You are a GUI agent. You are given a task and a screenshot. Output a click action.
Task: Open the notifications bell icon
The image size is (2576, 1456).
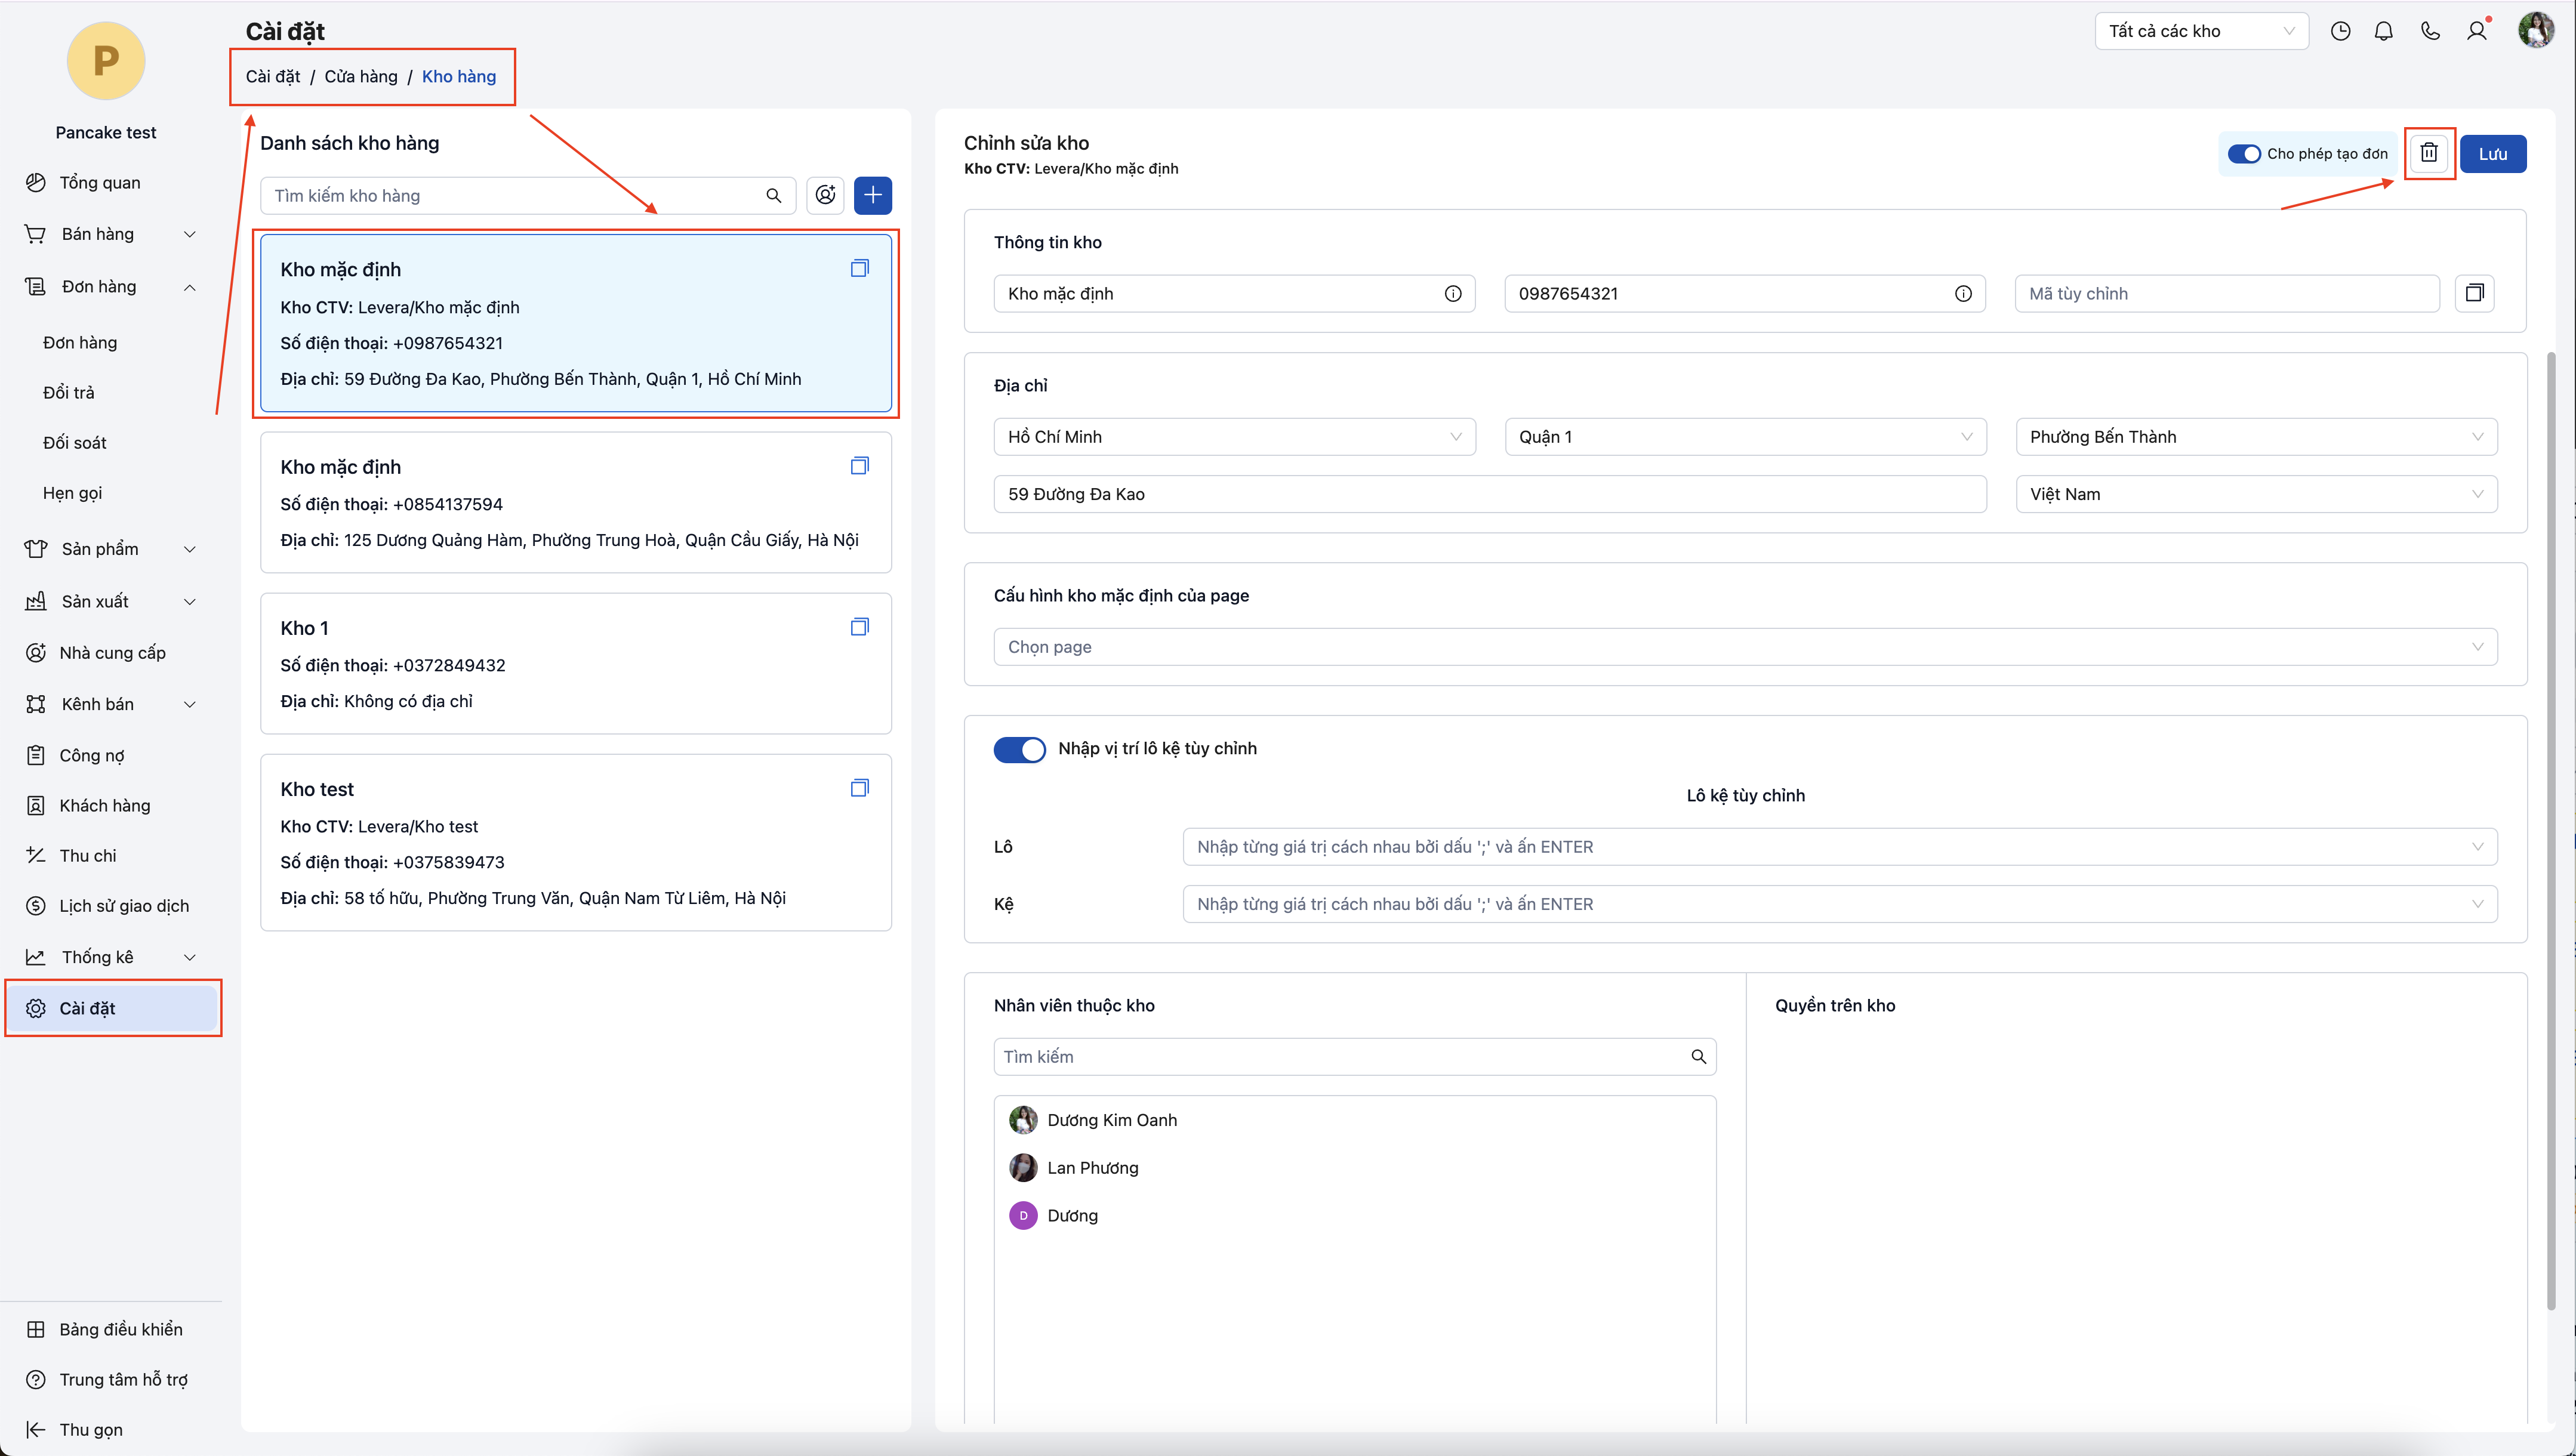[x=2384, y=31]
